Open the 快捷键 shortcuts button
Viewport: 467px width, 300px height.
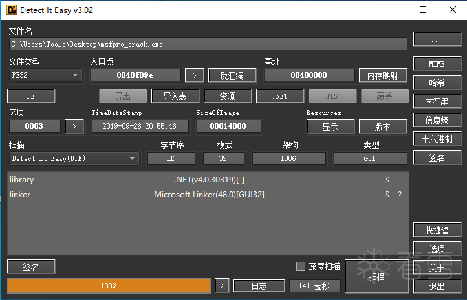(x=437, y=230)
